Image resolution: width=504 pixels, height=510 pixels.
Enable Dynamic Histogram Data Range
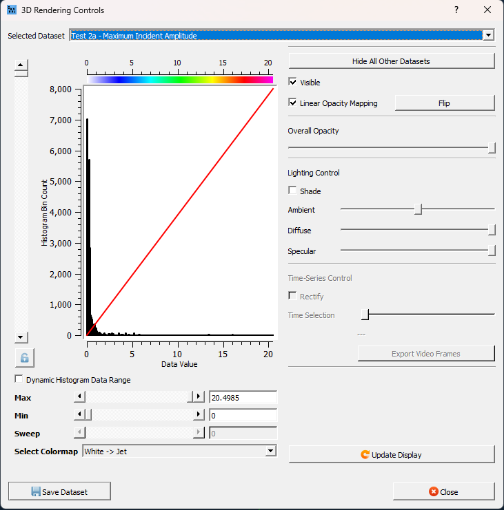19,380
